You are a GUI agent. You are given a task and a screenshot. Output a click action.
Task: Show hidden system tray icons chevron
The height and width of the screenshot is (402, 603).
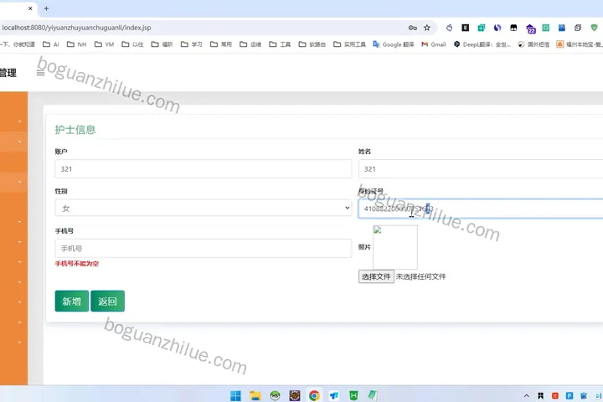527,395
